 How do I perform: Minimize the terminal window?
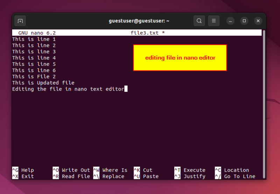point(230,21)
